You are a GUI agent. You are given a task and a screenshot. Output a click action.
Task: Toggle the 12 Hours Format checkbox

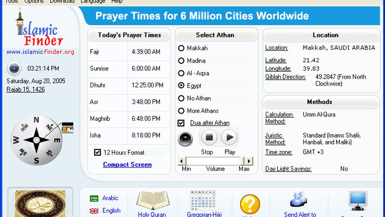(x=98, y=152)
